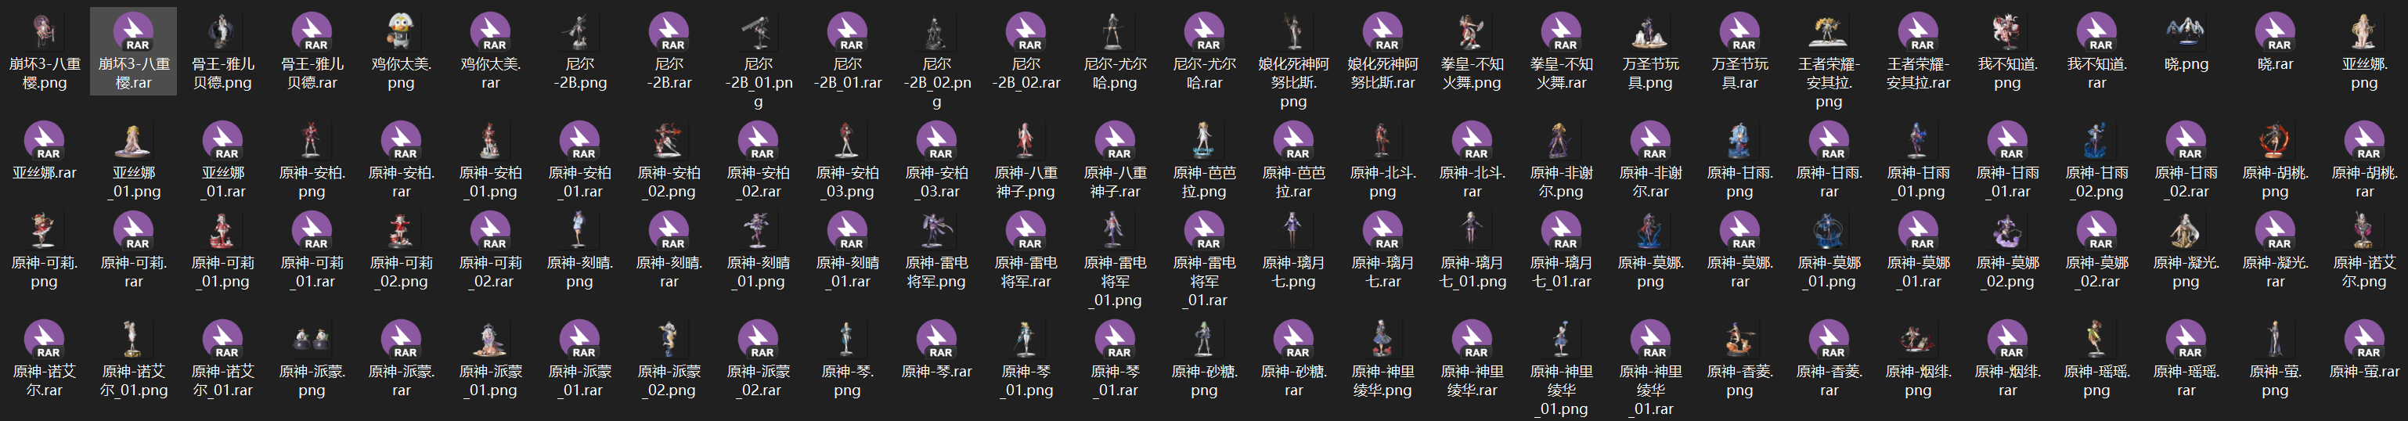The width and height of the screenshot is (2408, 421).
Task: Click the 原神-芭芭拉.rar archive icon
Action: (x=1295, y=141)
